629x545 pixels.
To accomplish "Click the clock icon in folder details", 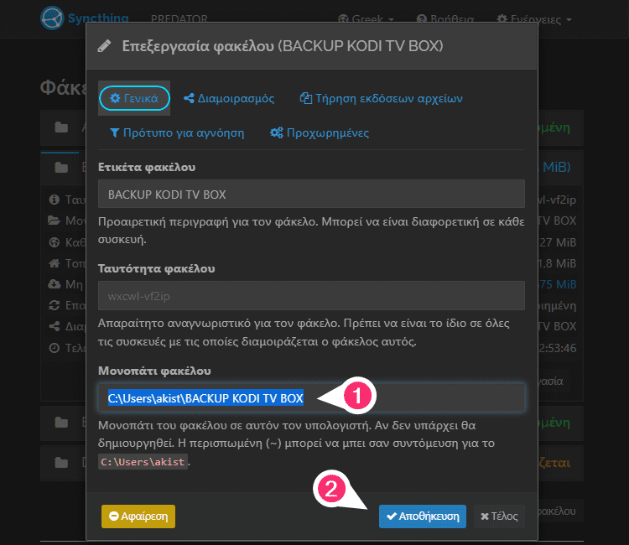I will coord(55,348).
